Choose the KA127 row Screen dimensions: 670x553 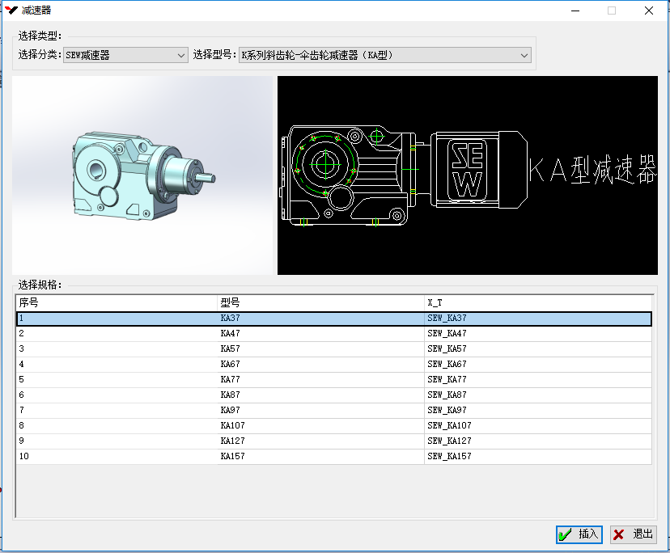click(x=232, y=441)
